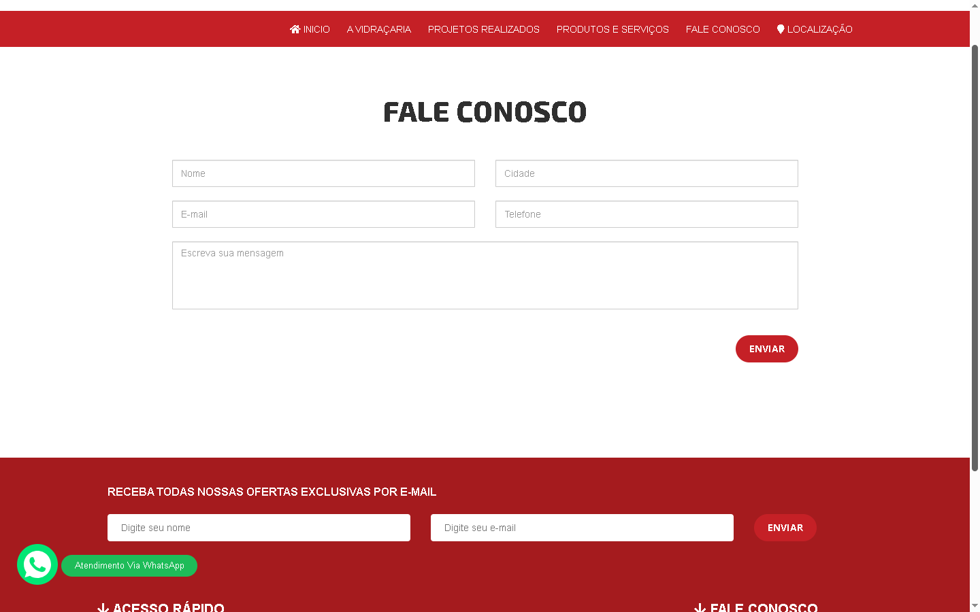
Task: Select the E-mail contact field
Action: (323, 214)
